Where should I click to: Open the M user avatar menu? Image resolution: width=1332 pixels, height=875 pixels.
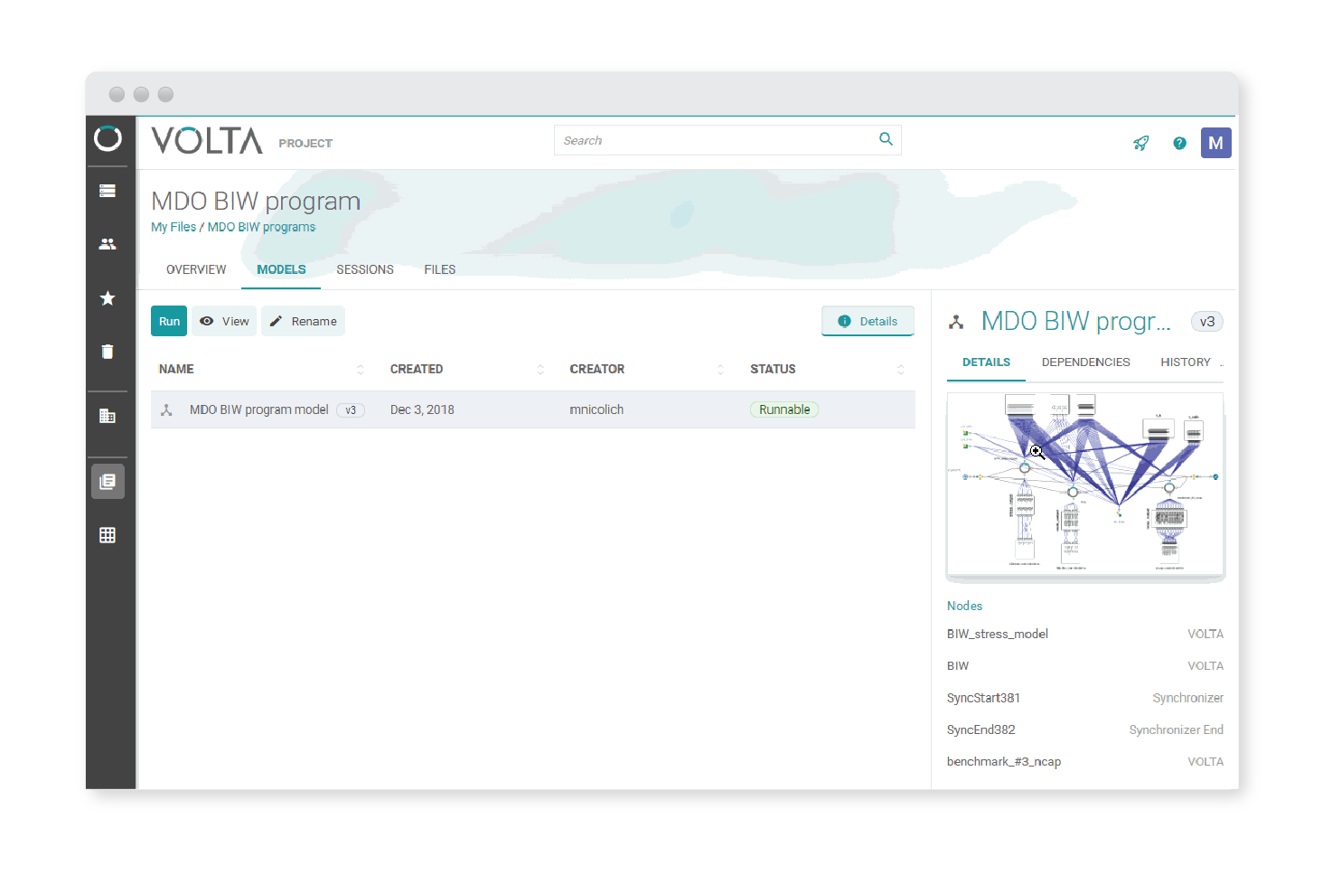1215,143
